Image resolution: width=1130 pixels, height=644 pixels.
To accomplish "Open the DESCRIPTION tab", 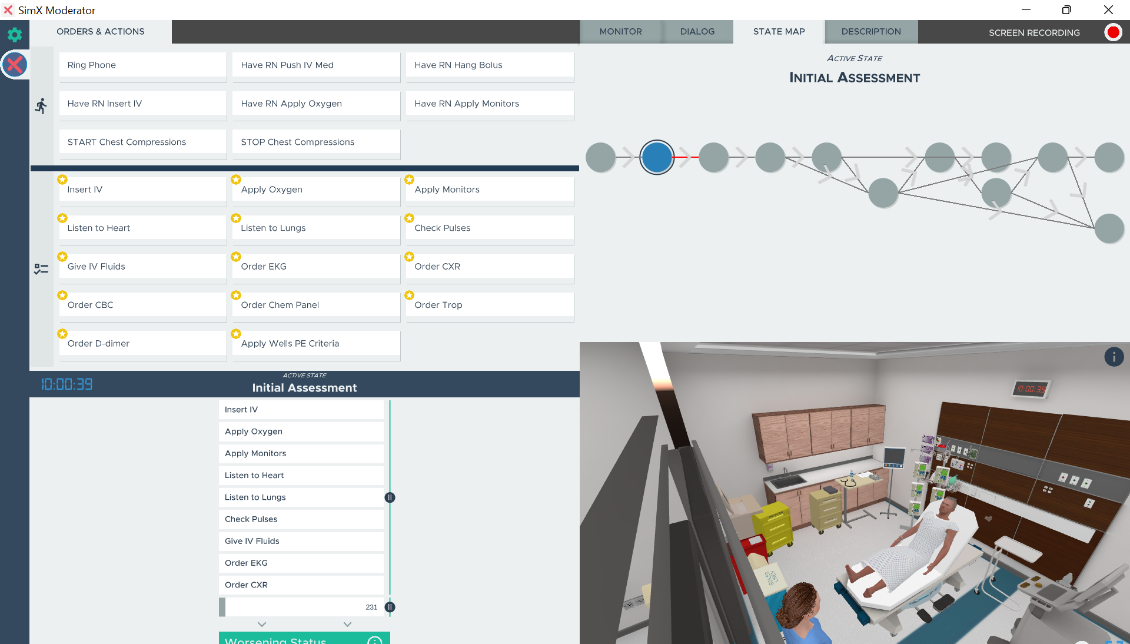I will 870,32.
